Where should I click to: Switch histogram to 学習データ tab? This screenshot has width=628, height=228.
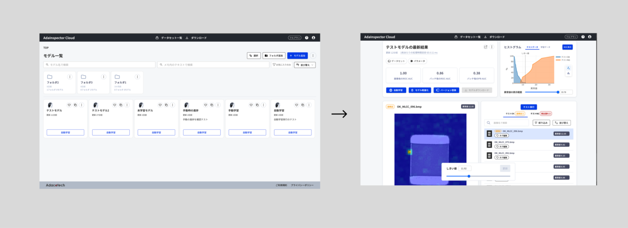545,47
